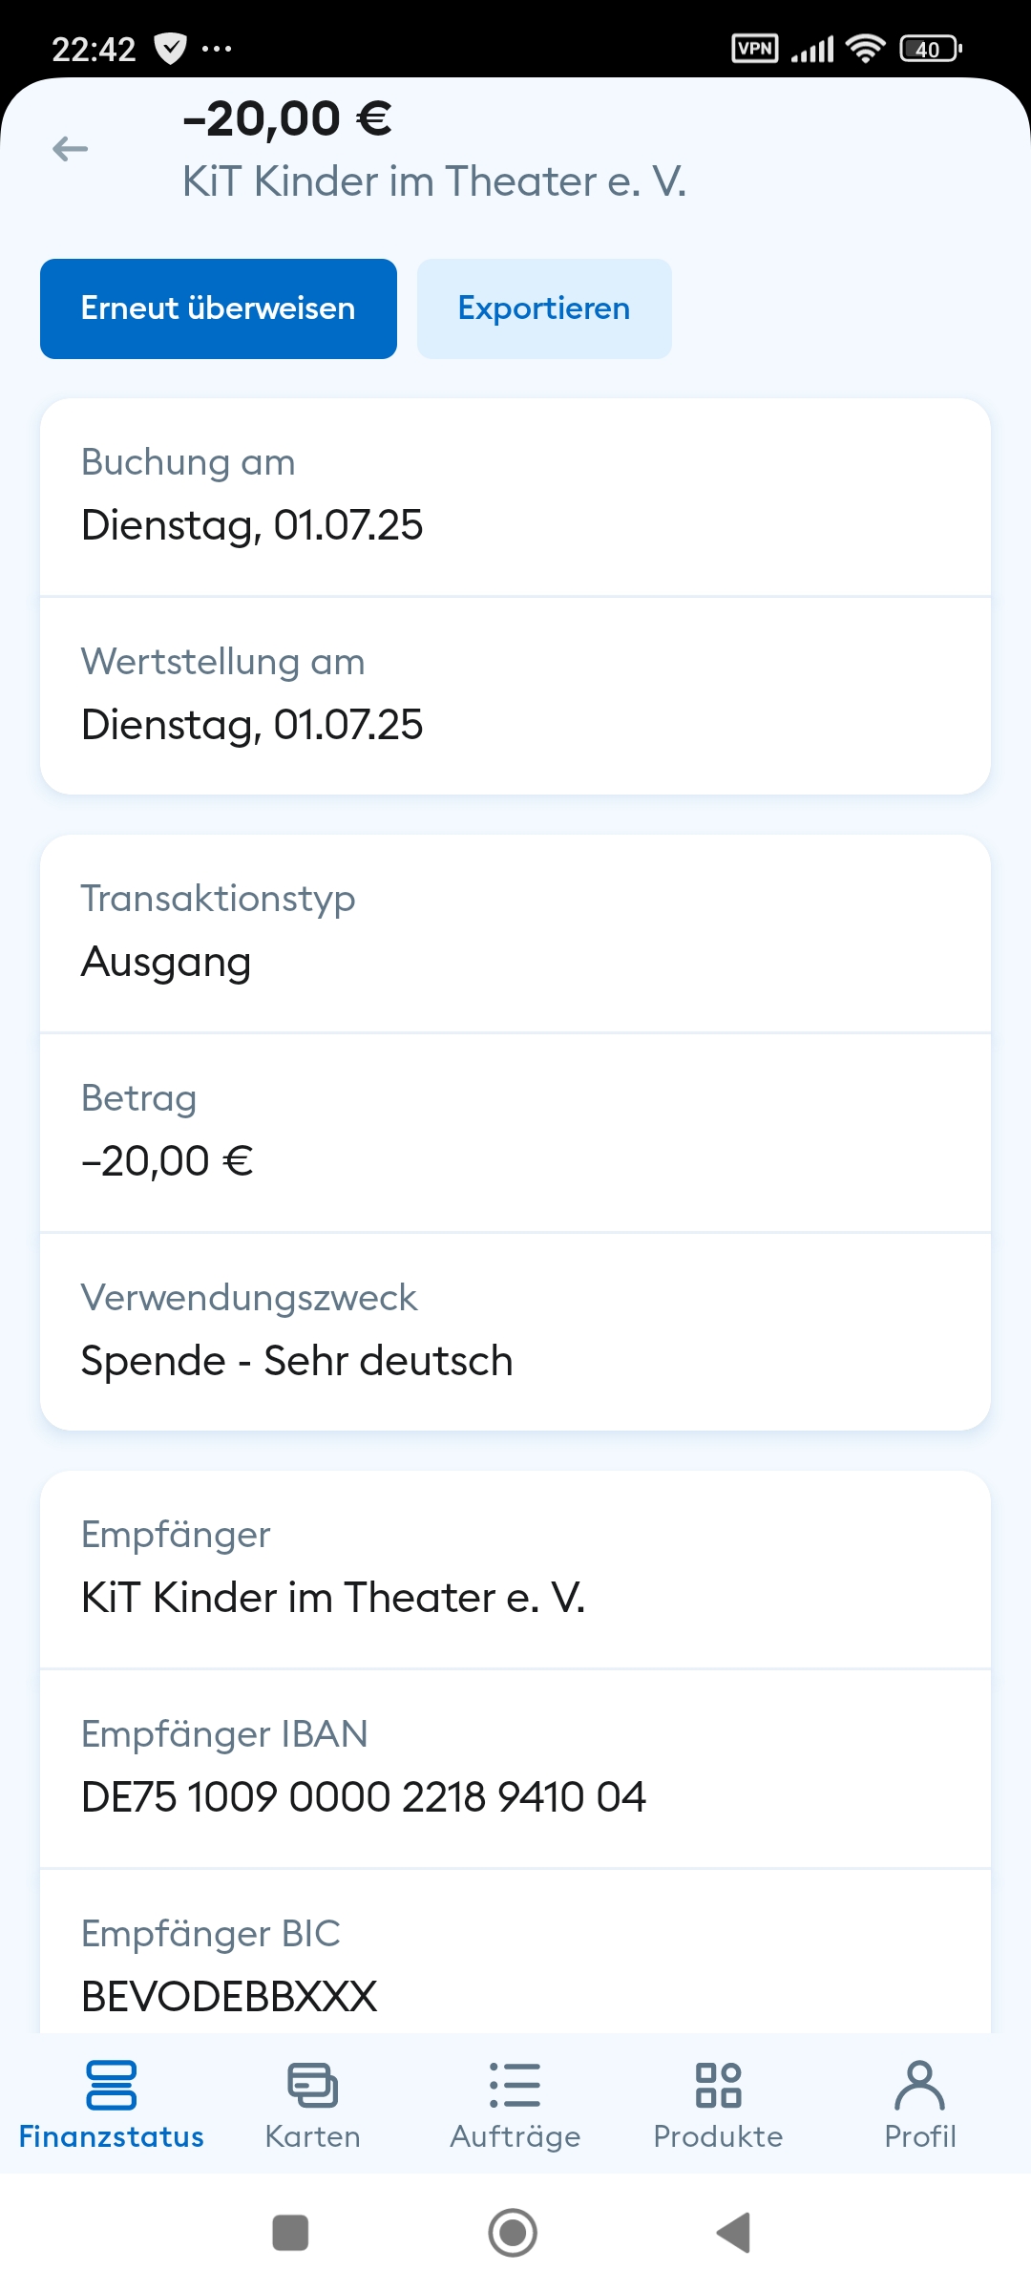Tap the Android home circle button
1031x2292 pixels.
513,2233
